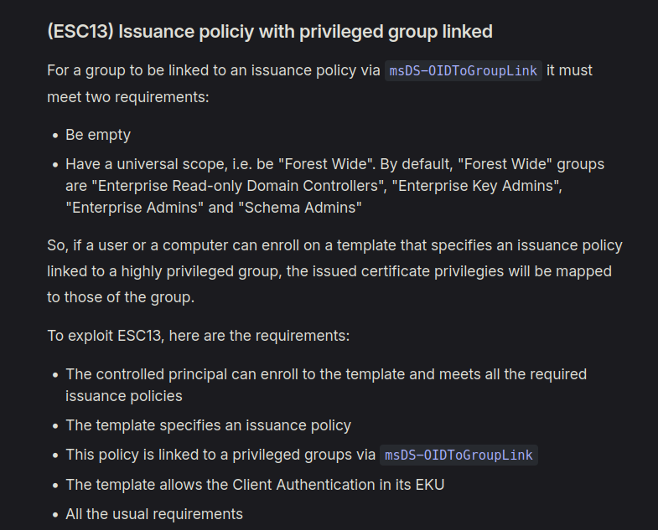Click the phrase "issuance policies" ending the first requirement
The width and height of the screenshot is (658, 530).
124,396
